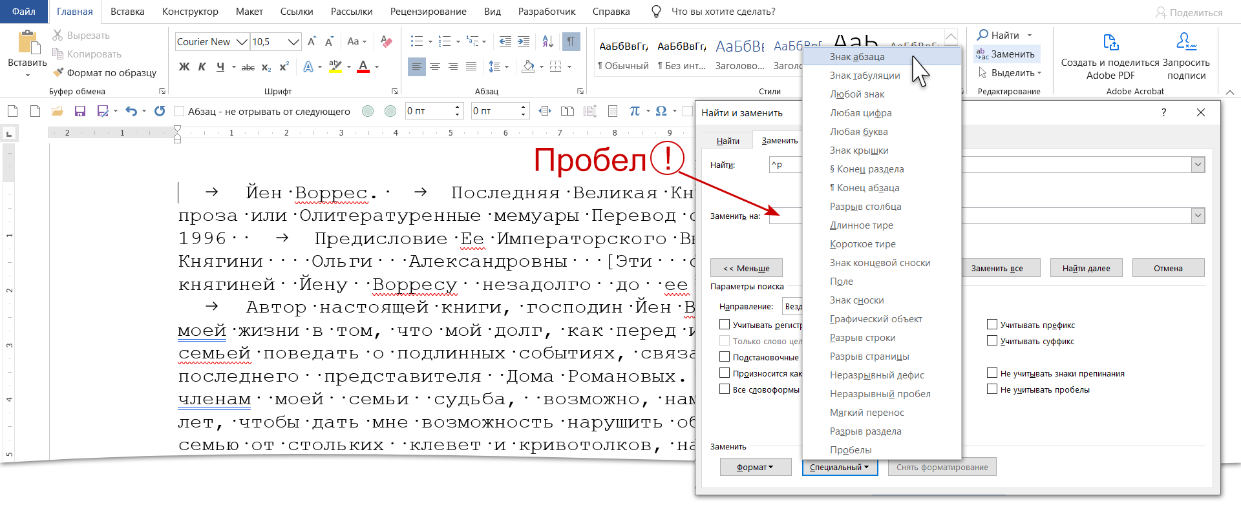Click 'Заменить все' button
This screenshot has height=505, width=1241.
pos(997,268)
